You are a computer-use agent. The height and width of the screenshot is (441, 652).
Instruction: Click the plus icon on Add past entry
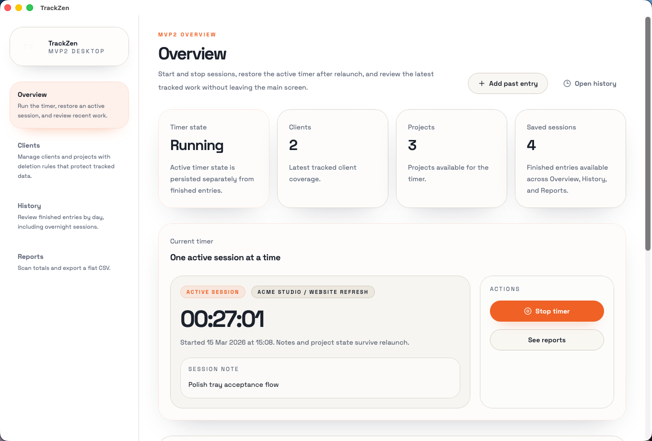pyautogui.click(x=481, y=83)
